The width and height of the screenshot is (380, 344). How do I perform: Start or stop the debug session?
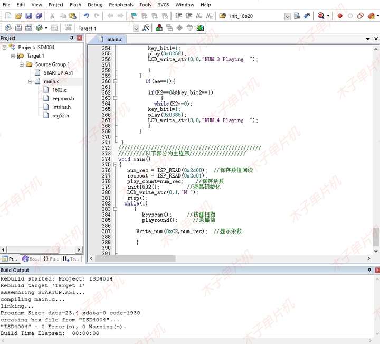point(321,16)
